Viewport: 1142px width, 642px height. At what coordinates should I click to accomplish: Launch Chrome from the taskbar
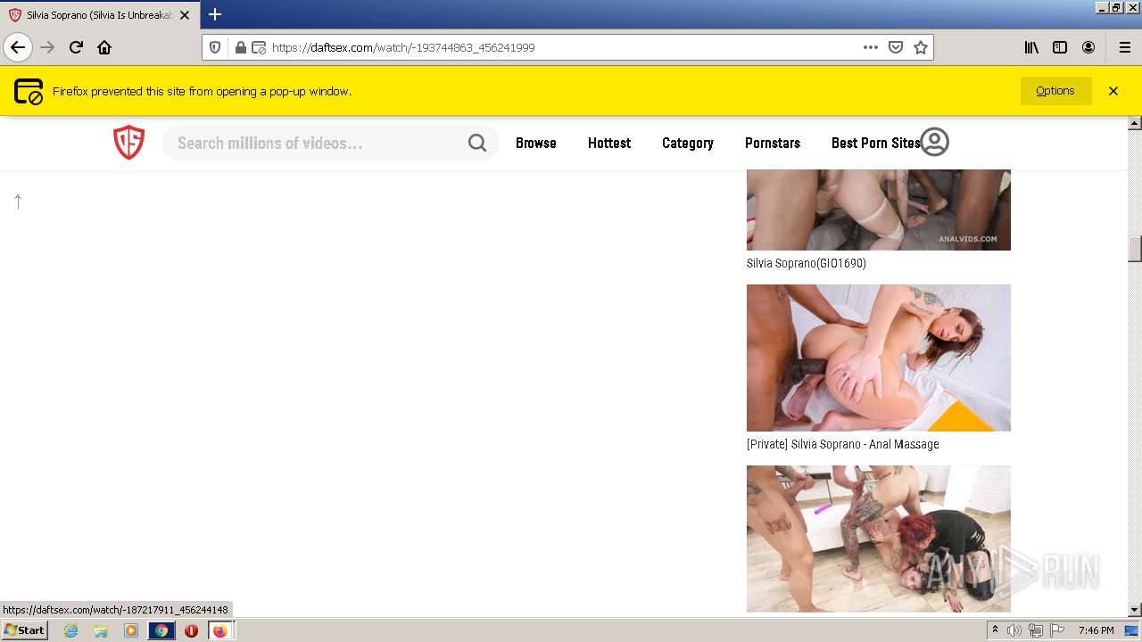[161, 630]
